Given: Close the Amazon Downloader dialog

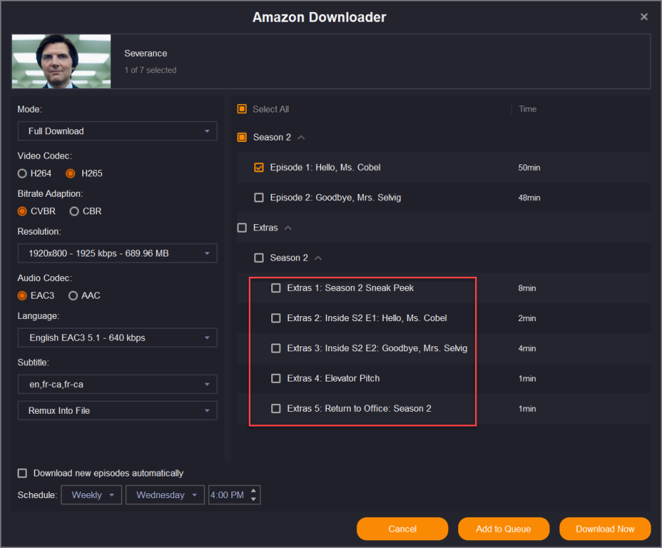Looking at the screenshot, I should 644,17.
